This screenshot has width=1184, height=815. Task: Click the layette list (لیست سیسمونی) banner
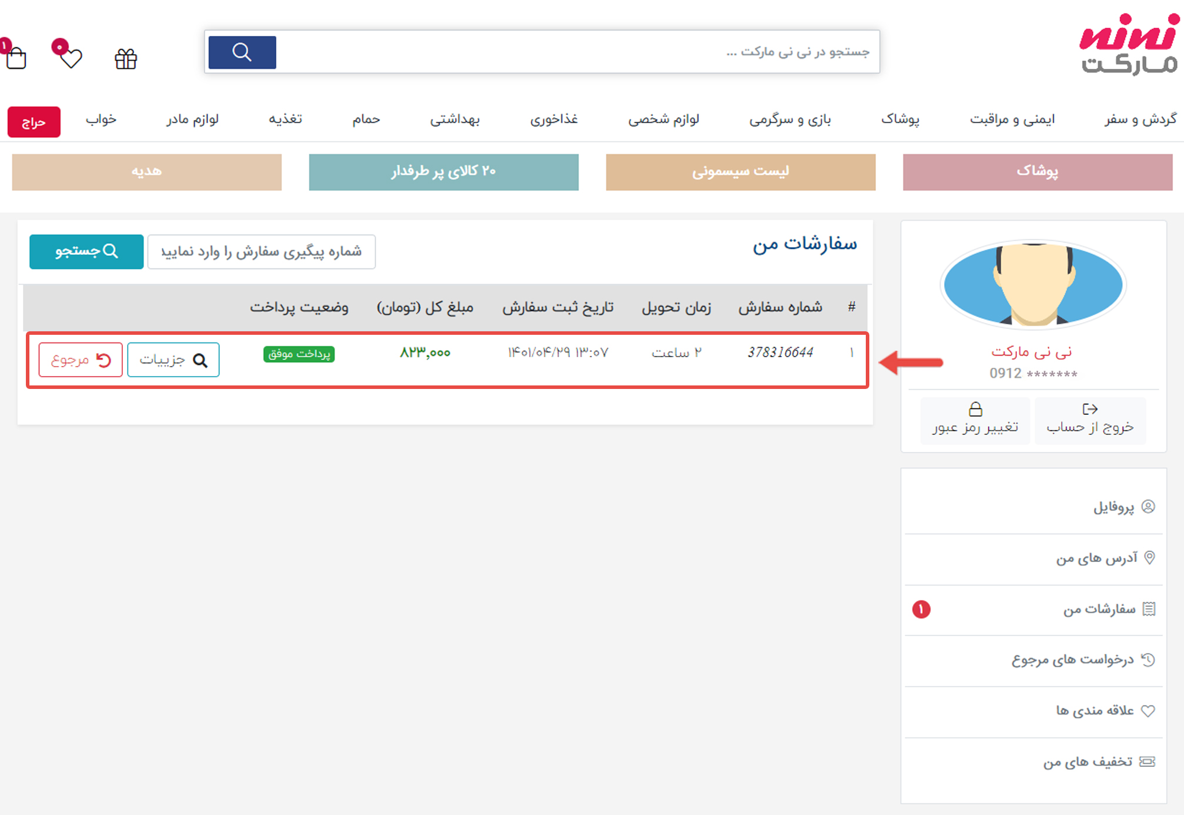click(740, 172)
